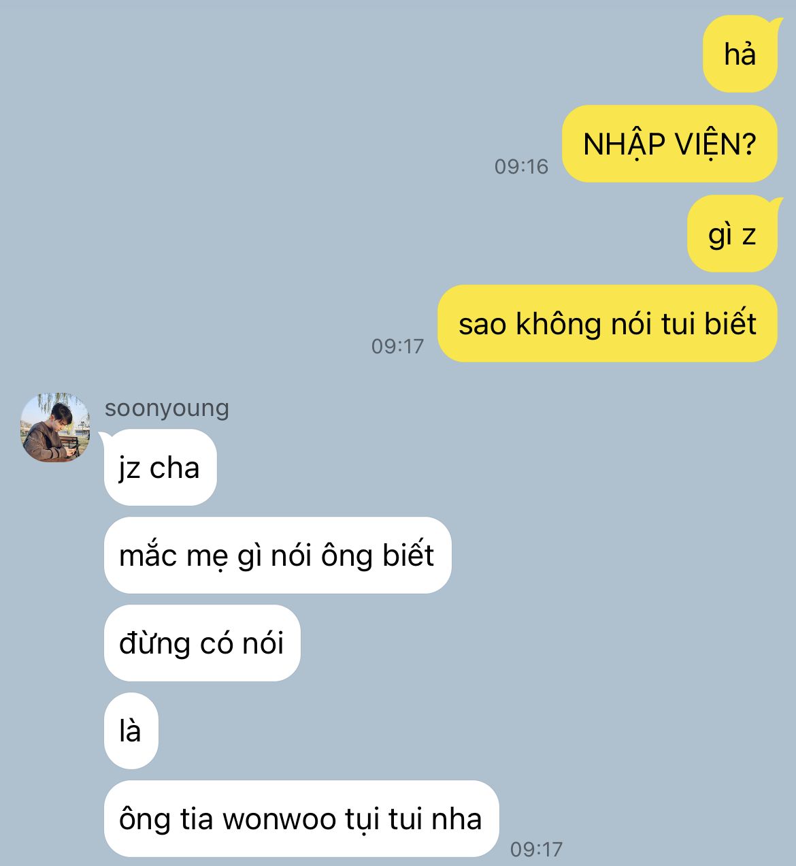796x866 pixels.
Task: Click the 09:16 timestamp
Action: click(x=521, y=166)
